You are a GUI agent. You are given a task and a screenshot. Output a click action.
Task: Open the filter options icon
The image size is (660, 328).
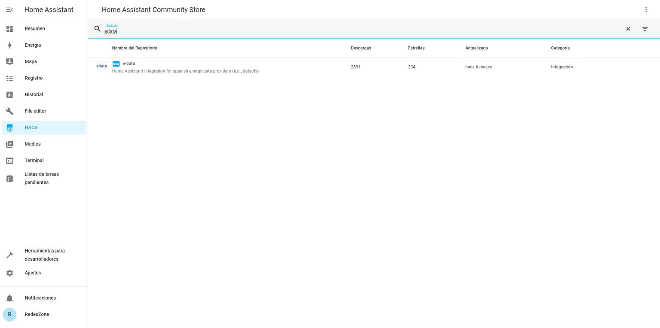click(x=645, y=29)
